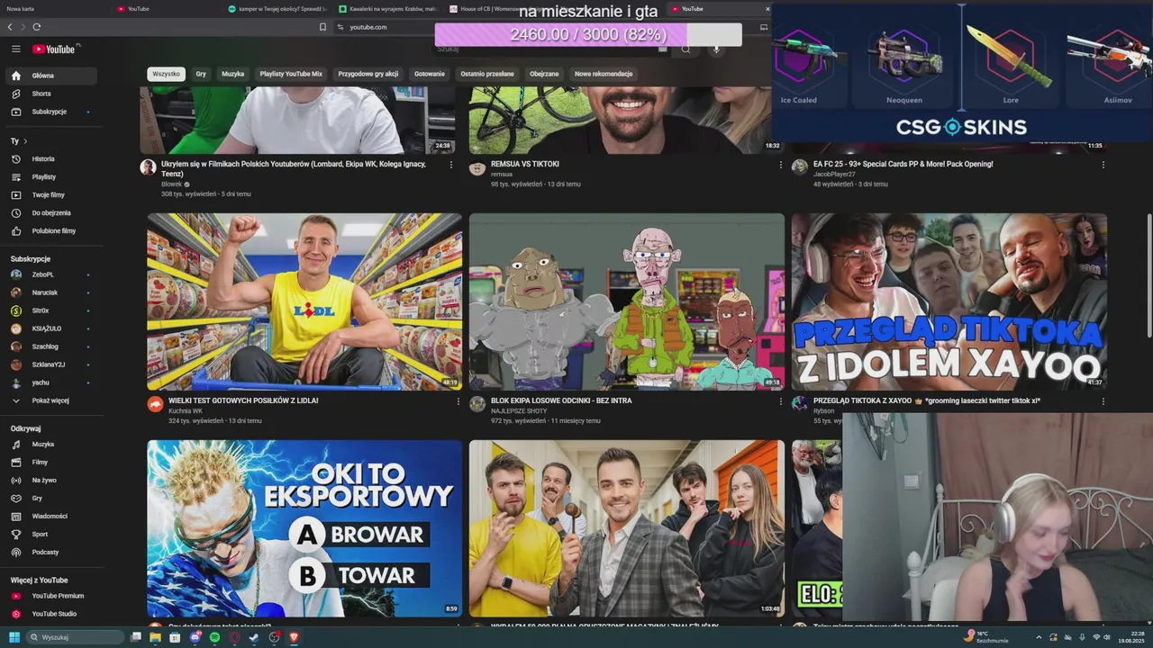Select the Przygodowe gry akcji chip
Image resolution: width=1153 pixels, height=648 pixels.
(368, 74)
